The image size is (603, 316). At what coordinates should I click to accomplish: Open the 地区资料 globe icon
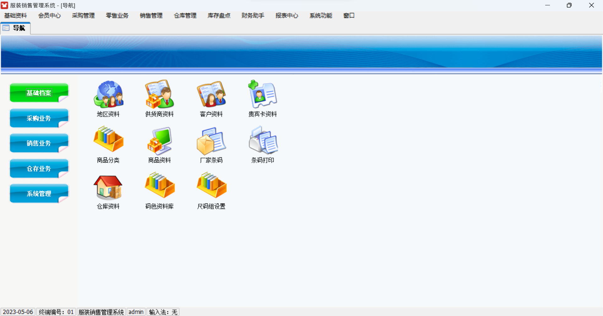click(x=108, y=94)
